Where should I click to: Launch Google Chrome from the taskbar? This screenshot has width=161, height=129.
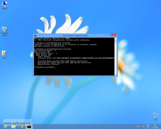(x=21, y=126)
